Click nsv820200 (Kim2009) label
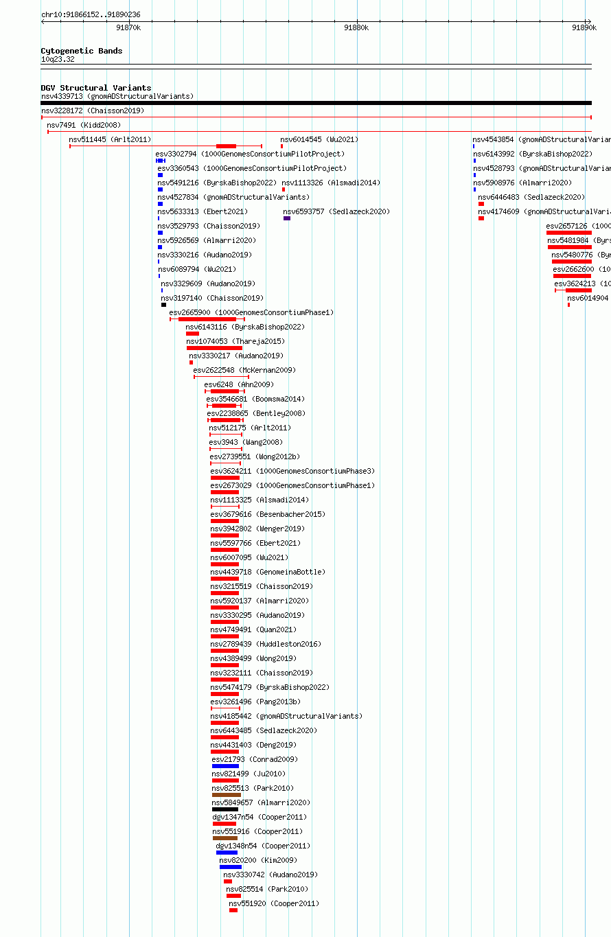The width and height of the screenshot is (611, 937). tap(258, 860)
